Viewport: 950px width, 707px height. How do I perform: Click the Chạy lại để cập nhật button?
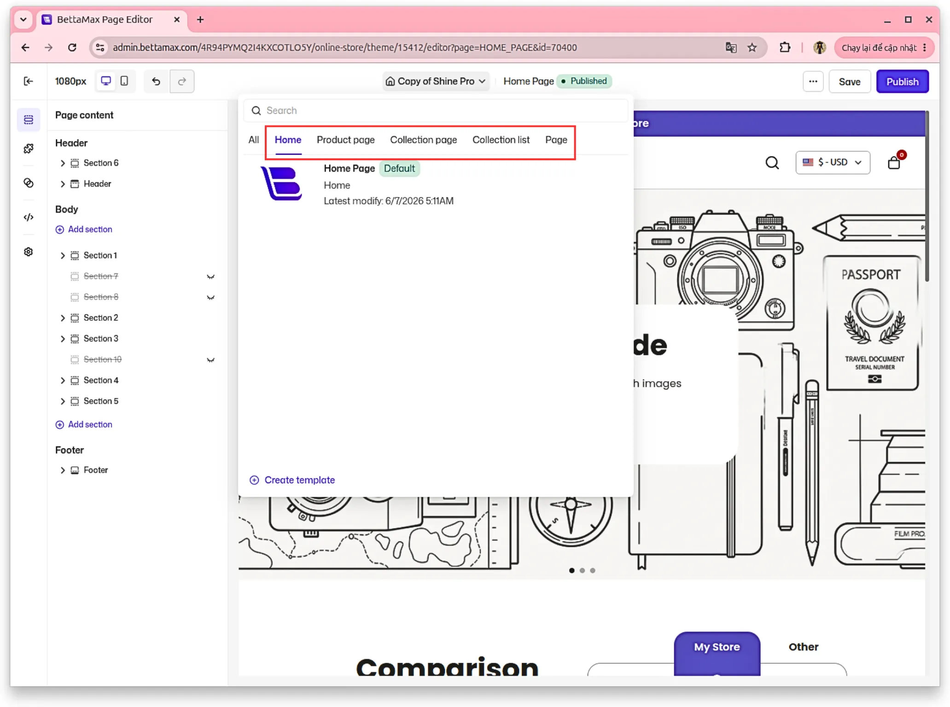click(884, 47)
